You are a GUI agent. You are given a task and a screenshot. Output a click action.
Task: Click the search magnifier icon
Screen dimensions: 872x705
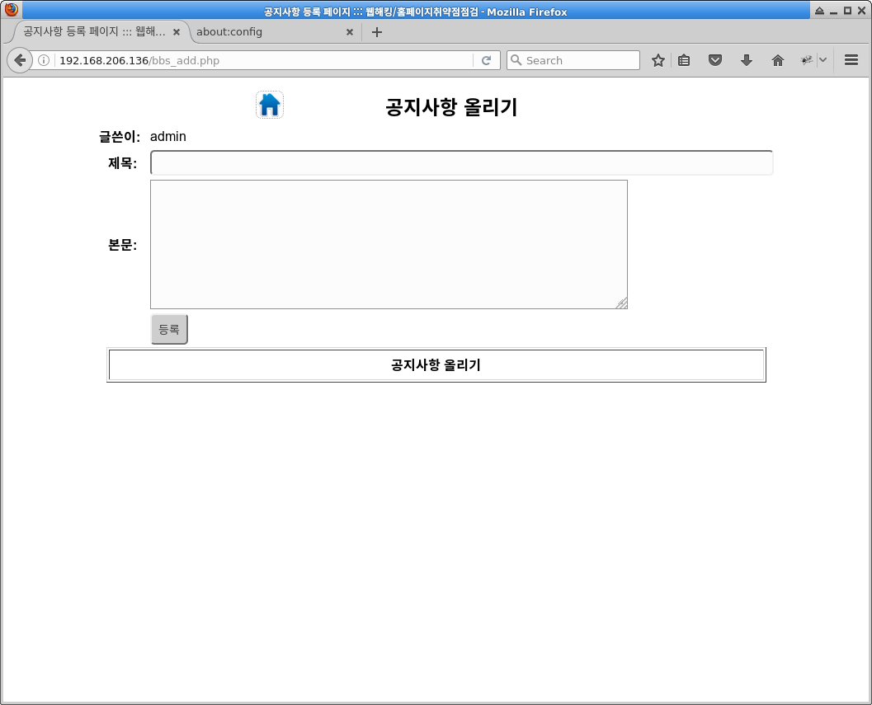pyautogui.click(x=516, y=60)
